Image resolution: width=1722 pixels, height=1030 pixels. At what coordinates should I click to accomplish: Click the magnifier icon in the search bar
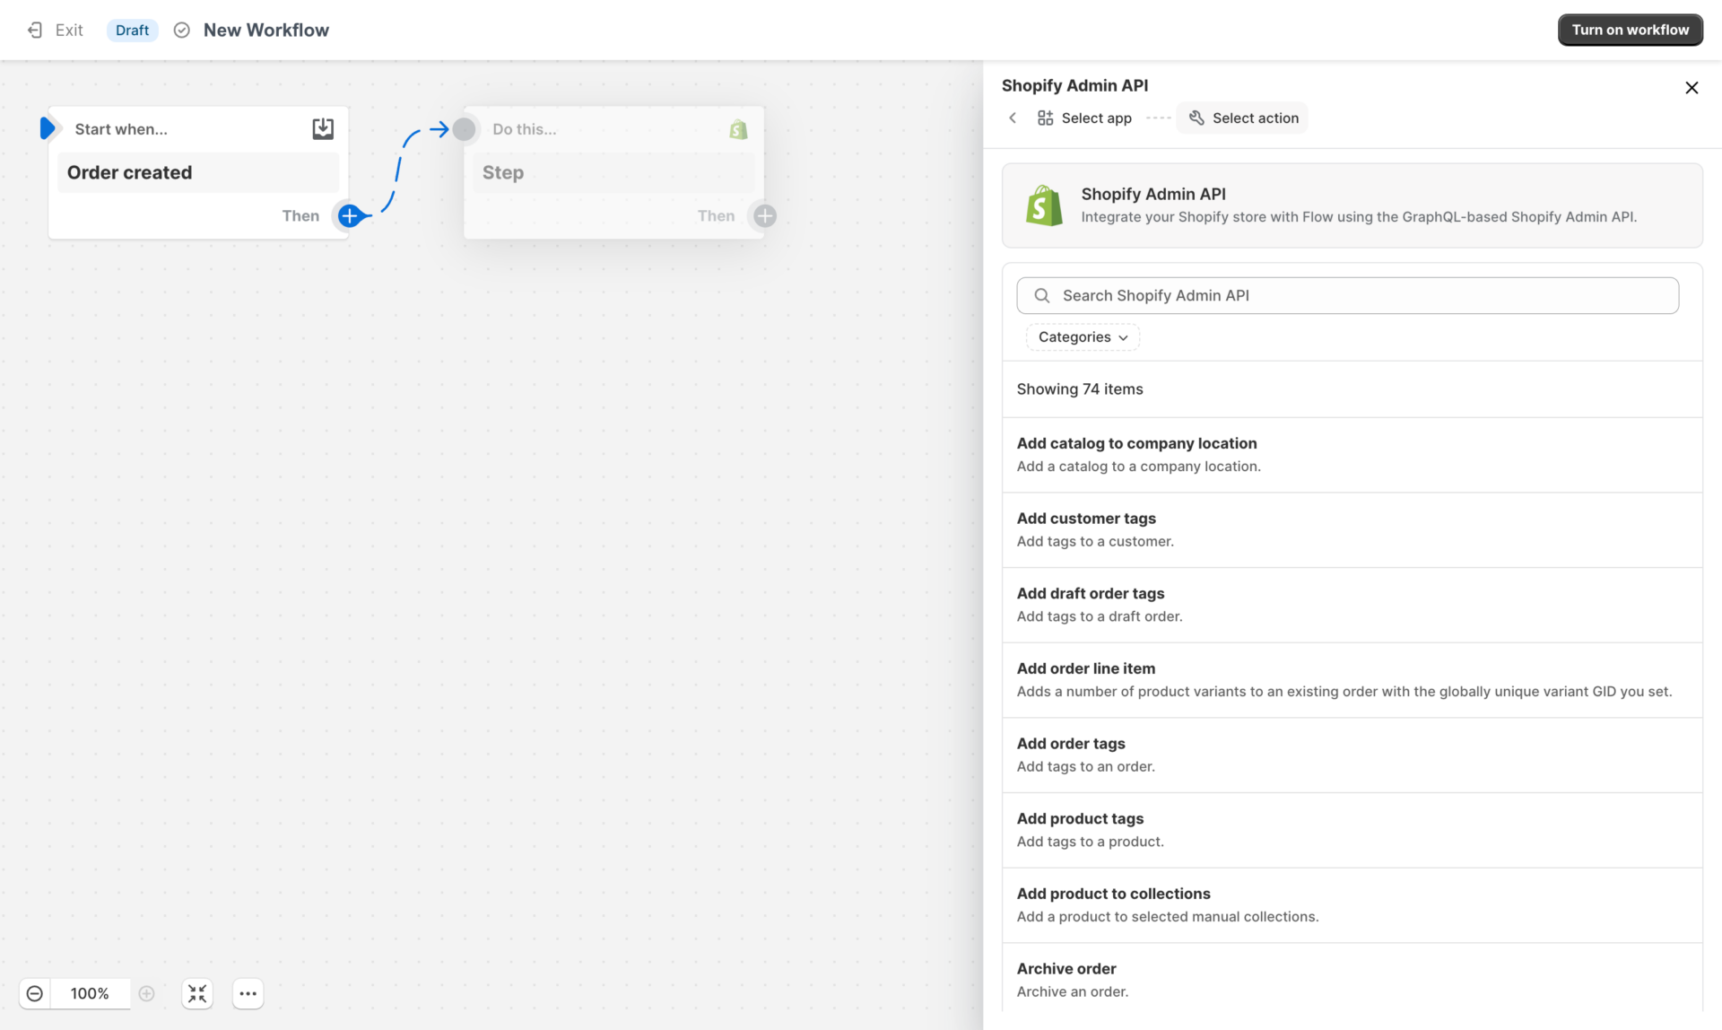point(1041,295)
